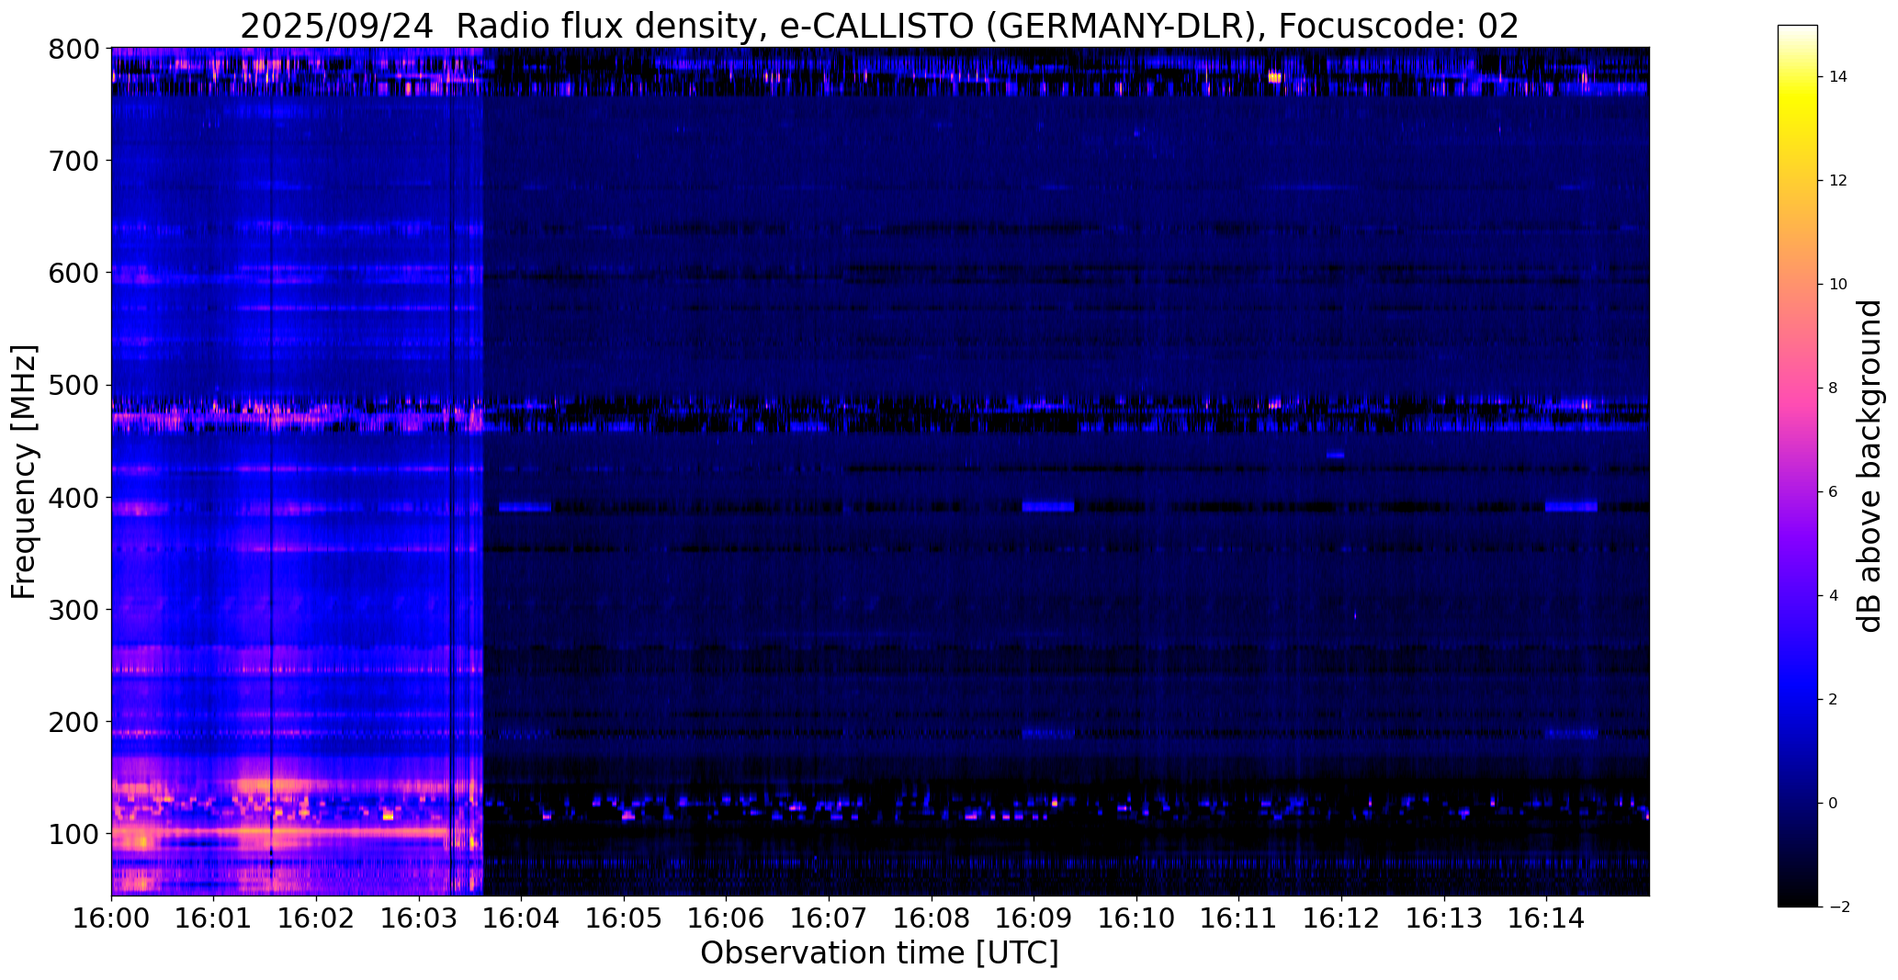Select the 16:03 time tick label
Image resolution: width=1898 pixels, height=980 pixels.
point(419,918)
